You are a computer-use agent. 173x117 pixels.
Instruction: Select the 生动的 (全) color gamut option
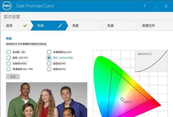coord(8,52)
